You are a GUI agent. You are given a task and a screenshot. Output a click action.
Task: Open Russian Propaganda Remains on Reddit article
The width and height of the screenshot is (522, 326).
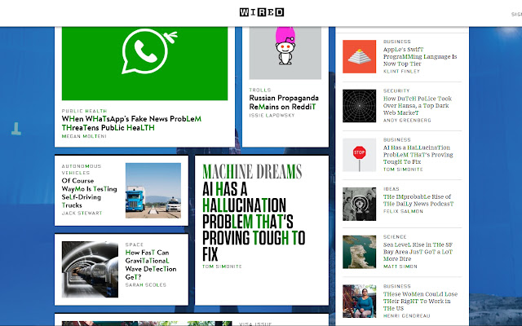282,102
